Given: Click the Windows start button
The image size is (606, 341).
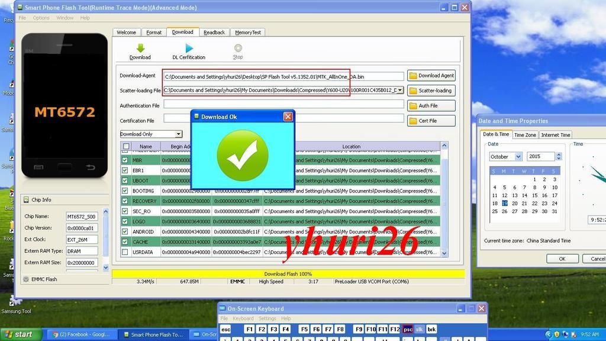Looking at the screenshot, I should (x=20, y=334).
